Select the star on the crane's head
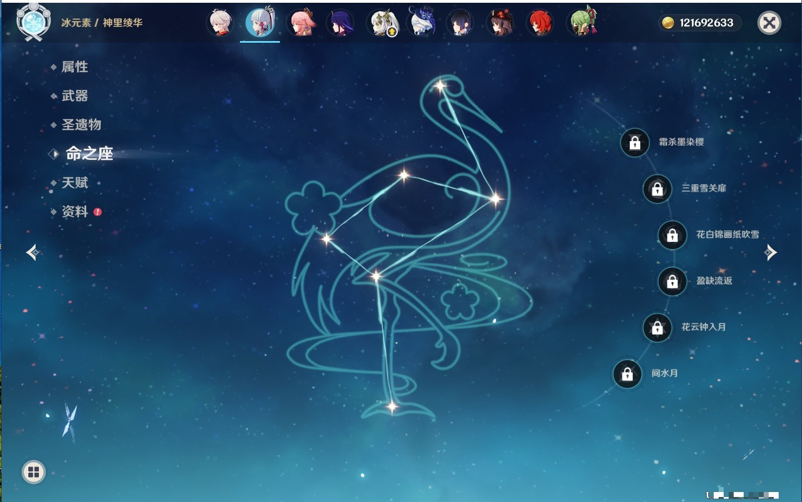The width and height of the screenshot is (802, 502). [x=440, y=86]
